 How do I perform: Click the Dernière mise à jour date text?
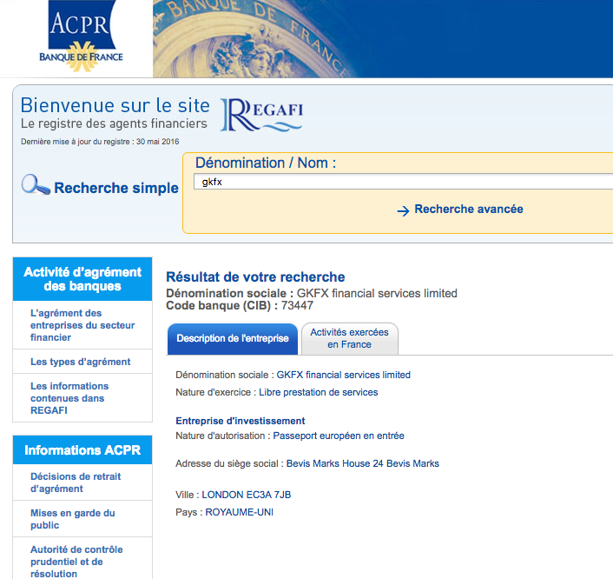[100, 142]
